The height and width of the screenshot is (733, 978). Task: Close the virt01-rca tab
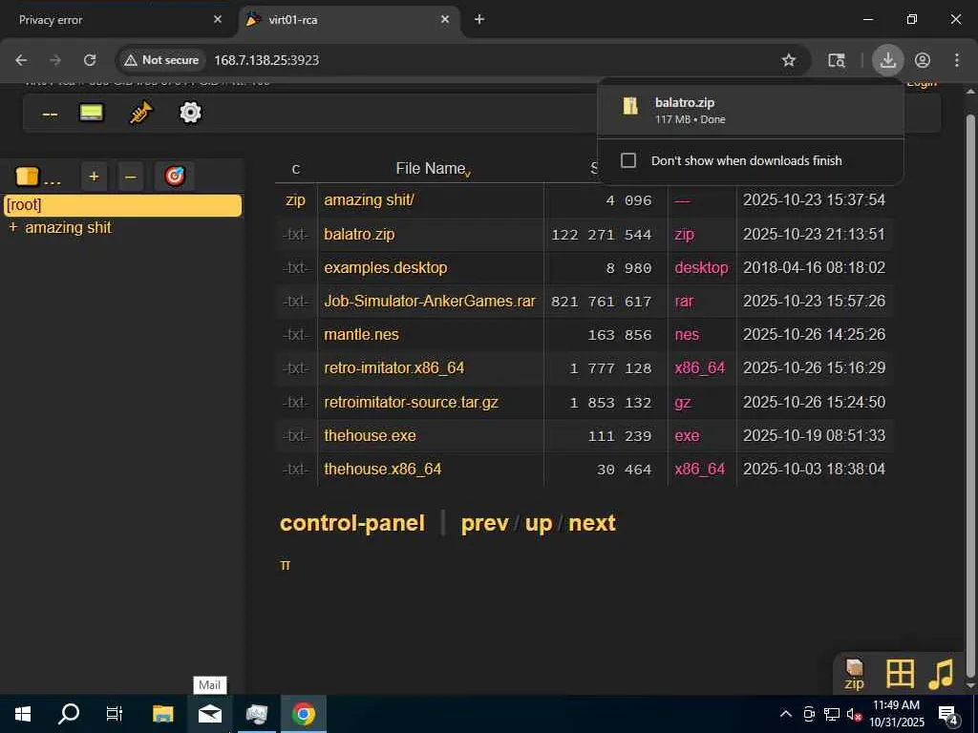[x=445, y=19]
